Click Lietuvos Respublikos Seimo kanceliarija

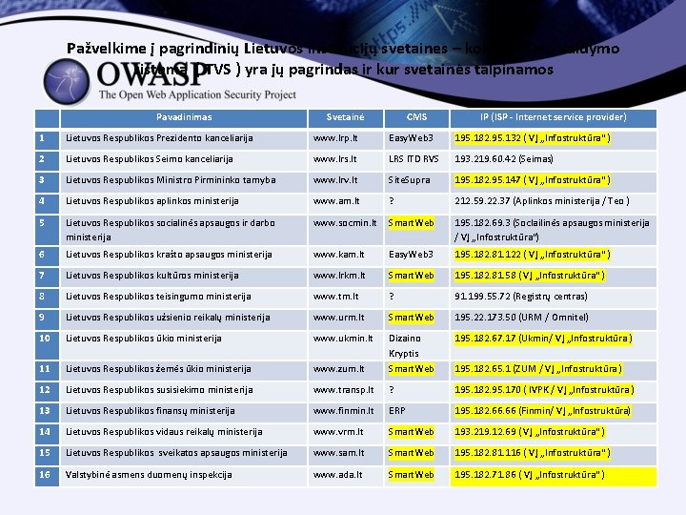150,159
